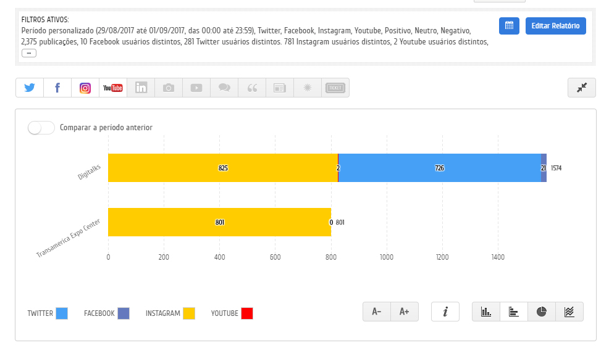The width and height of the screenshot is (609, 348).
Task: Click the Digitalks Twitter bar segment 726
Action: coord(439,168)
